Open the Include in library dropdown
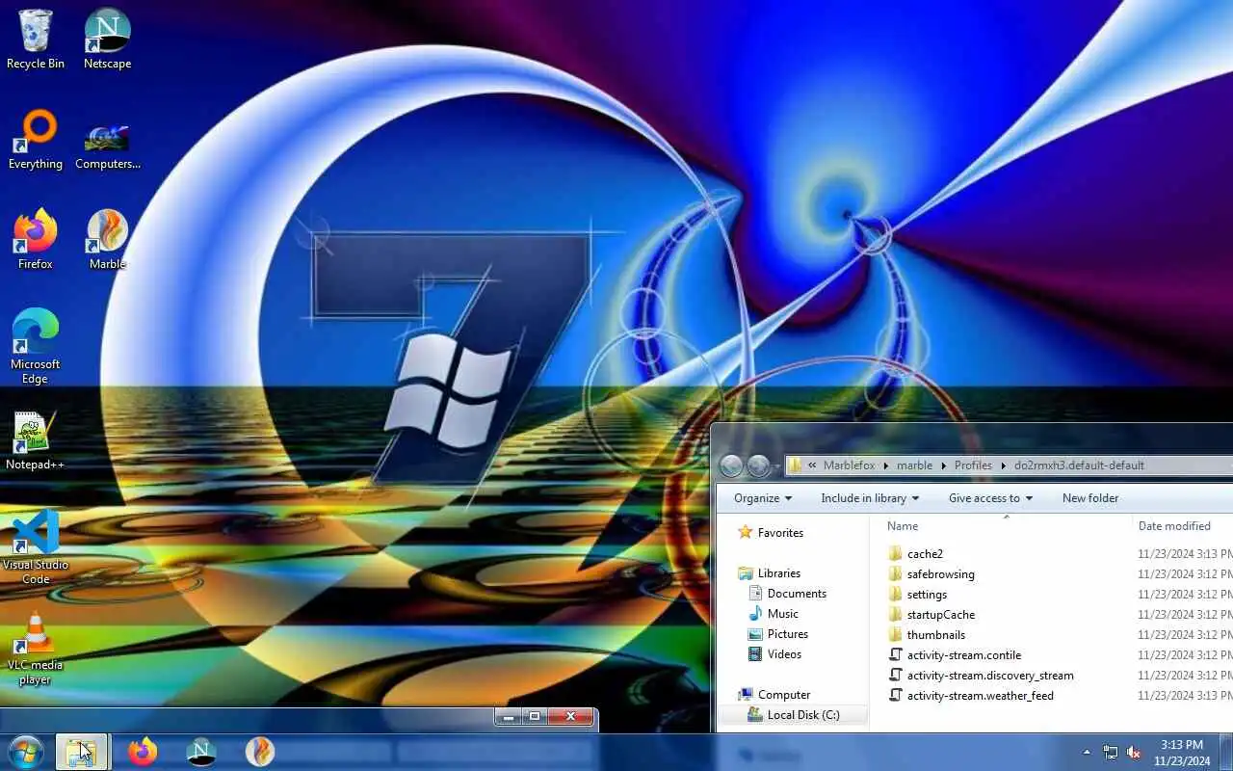Screen dimensions: 1233x771 pyautogui.click(x=870, y=498)
